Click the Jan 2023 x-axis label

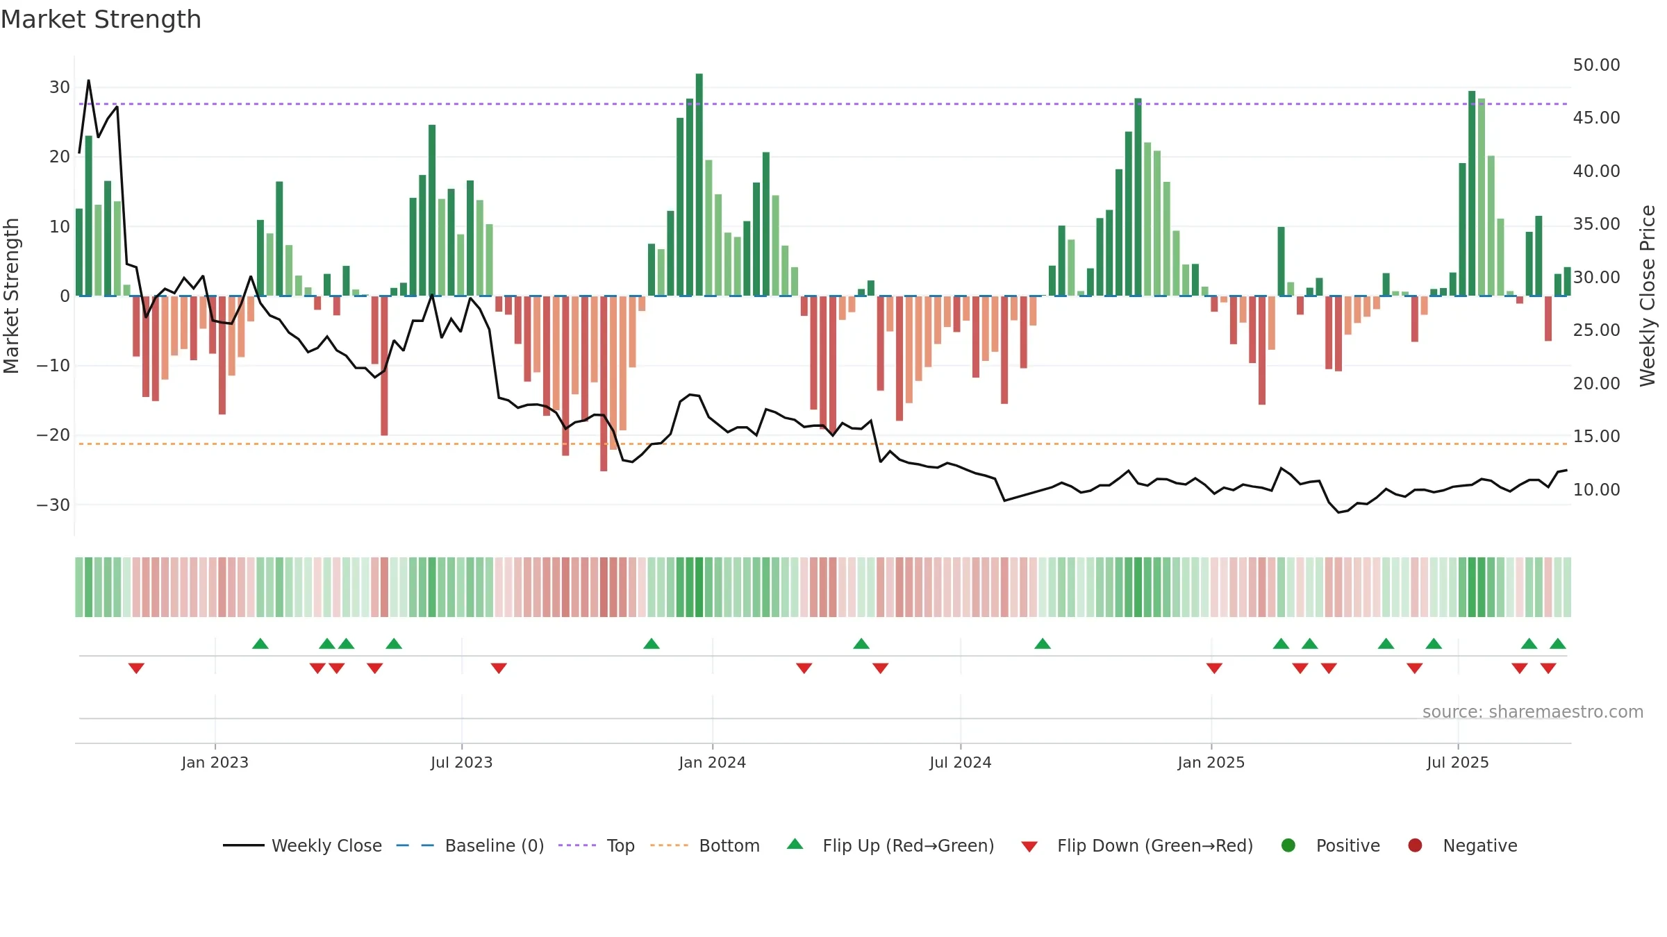pos(215,762)
